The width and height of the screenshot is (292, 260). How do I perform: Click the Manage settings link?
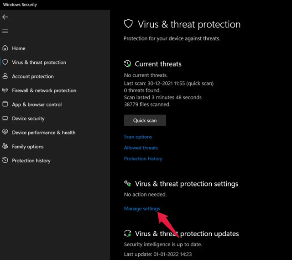pos(142,208)
